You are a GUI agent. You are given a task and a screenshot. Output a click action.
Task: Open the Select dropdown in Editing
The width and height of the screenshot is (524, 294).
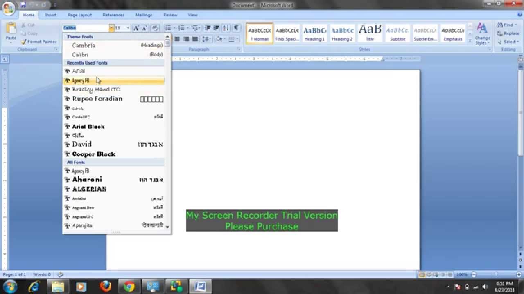[508, 42]
